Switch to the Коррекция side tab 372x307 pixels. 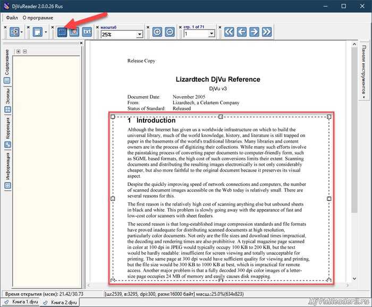click(7, 132)
